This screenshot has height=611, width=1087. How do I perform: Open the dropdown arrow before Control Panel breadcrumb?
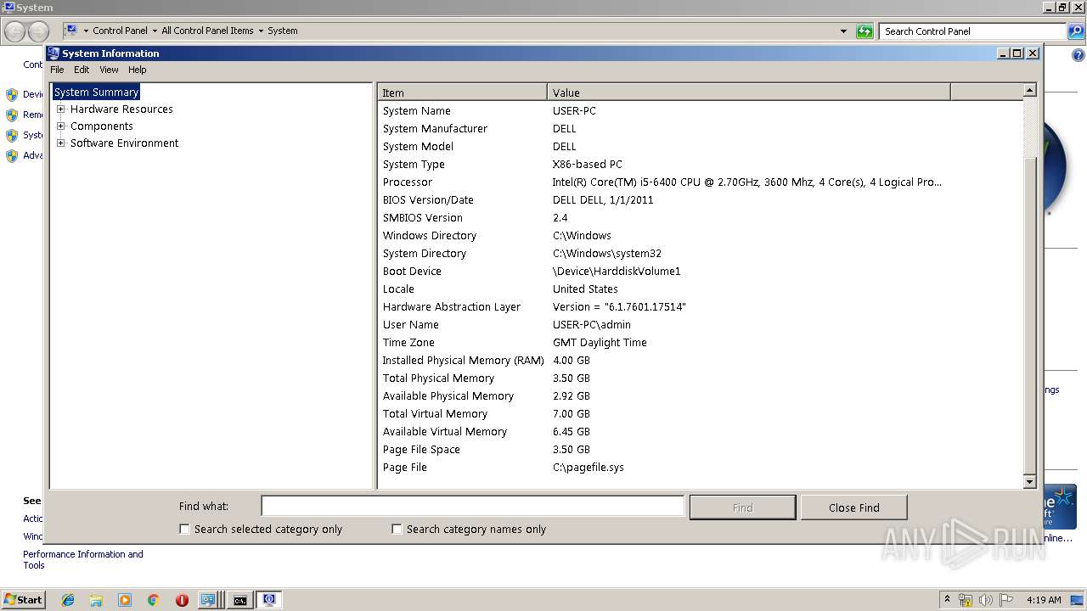[86, 31]
